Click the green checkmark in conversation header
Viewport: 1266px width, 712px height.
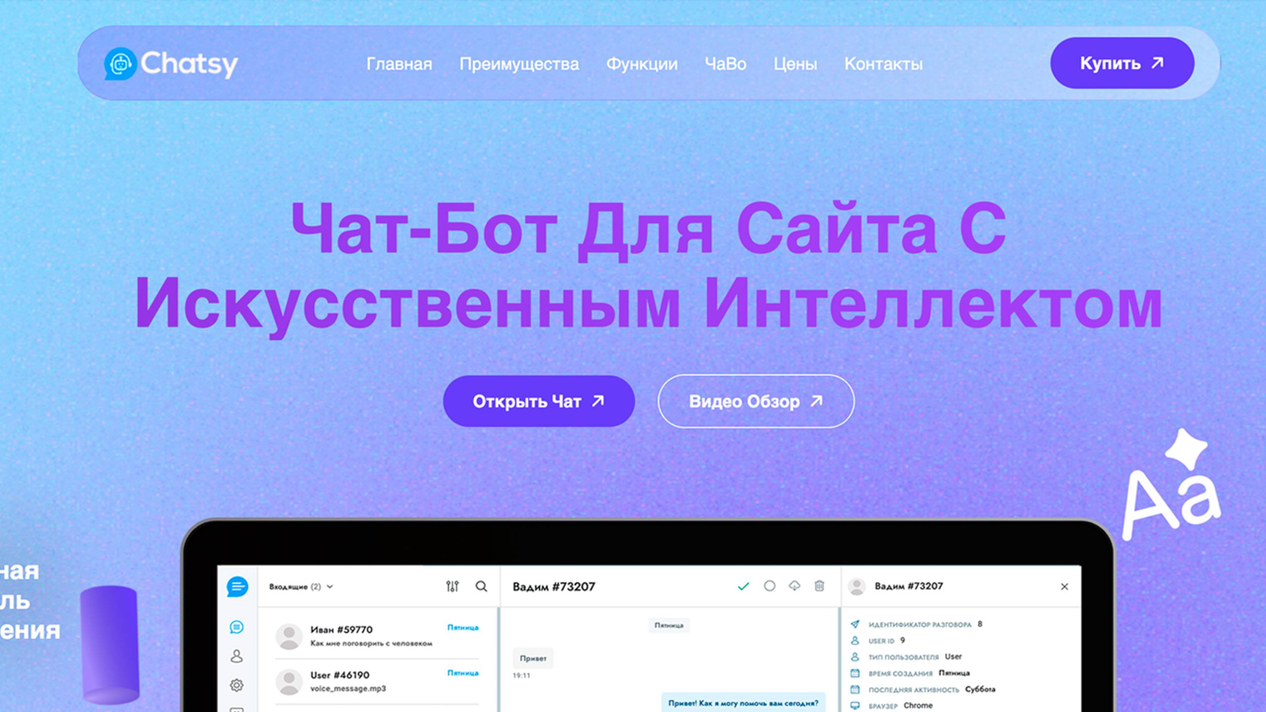743,586
